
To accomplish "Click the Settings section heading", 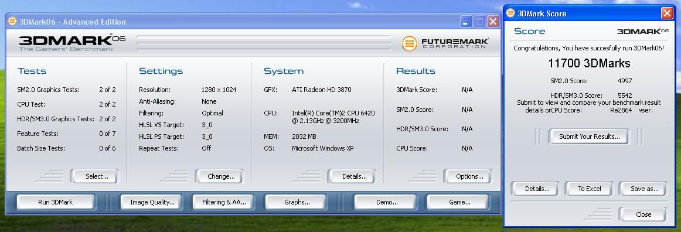I will (161, 71).
